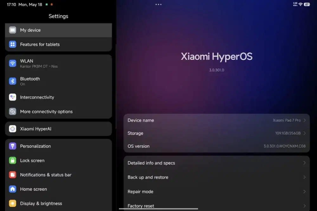Screen dimensions: 317x211
Task: Open Repair mode chevron
Action: 304,191
